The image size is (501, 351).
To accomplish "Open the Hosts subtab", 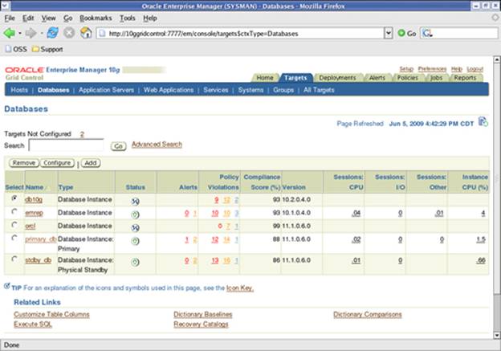I will point(19,90).
